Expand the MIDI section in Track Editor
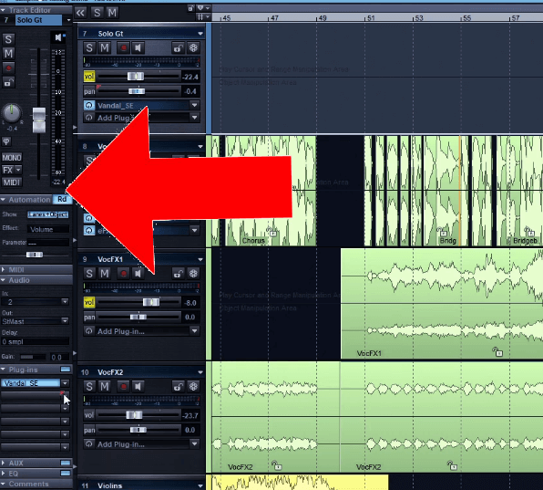543x490 pixels. pos(3,269)
